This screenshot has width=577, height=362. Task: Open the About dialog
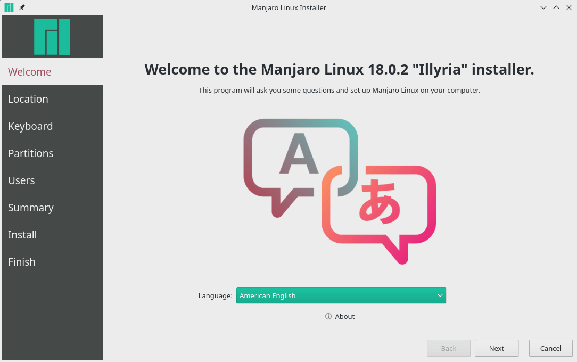tap(344, 316)
